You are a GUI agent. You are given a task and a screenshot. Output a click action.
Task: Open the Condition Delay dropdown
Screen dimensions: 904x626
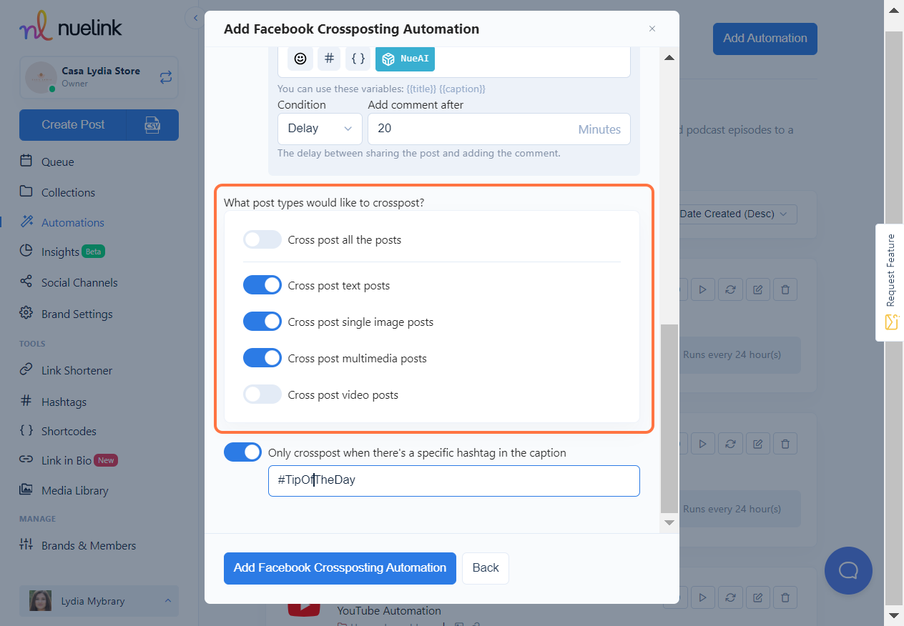[320, 129]
